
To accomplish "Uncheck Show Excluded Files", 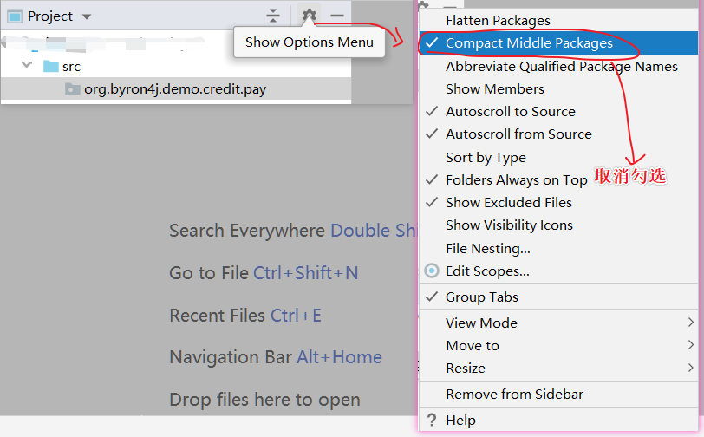I will pyautogui.click(x=558, y=203).
